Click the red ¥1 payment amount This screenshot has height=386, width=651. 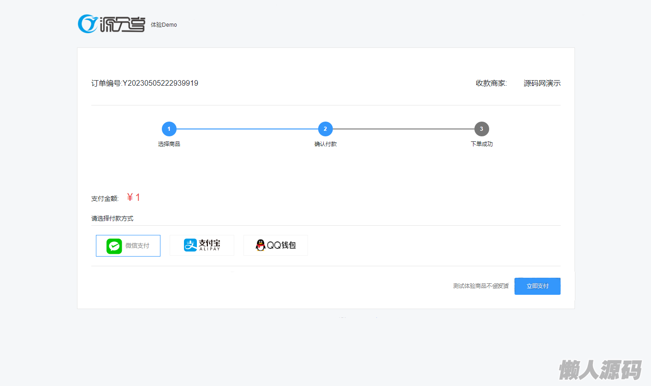coord(133,198)
